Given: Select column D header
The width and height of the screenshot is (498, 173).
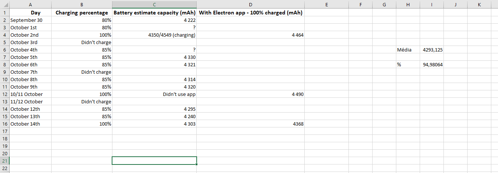Looking at the screenshot, I should [x=250, y=5].
